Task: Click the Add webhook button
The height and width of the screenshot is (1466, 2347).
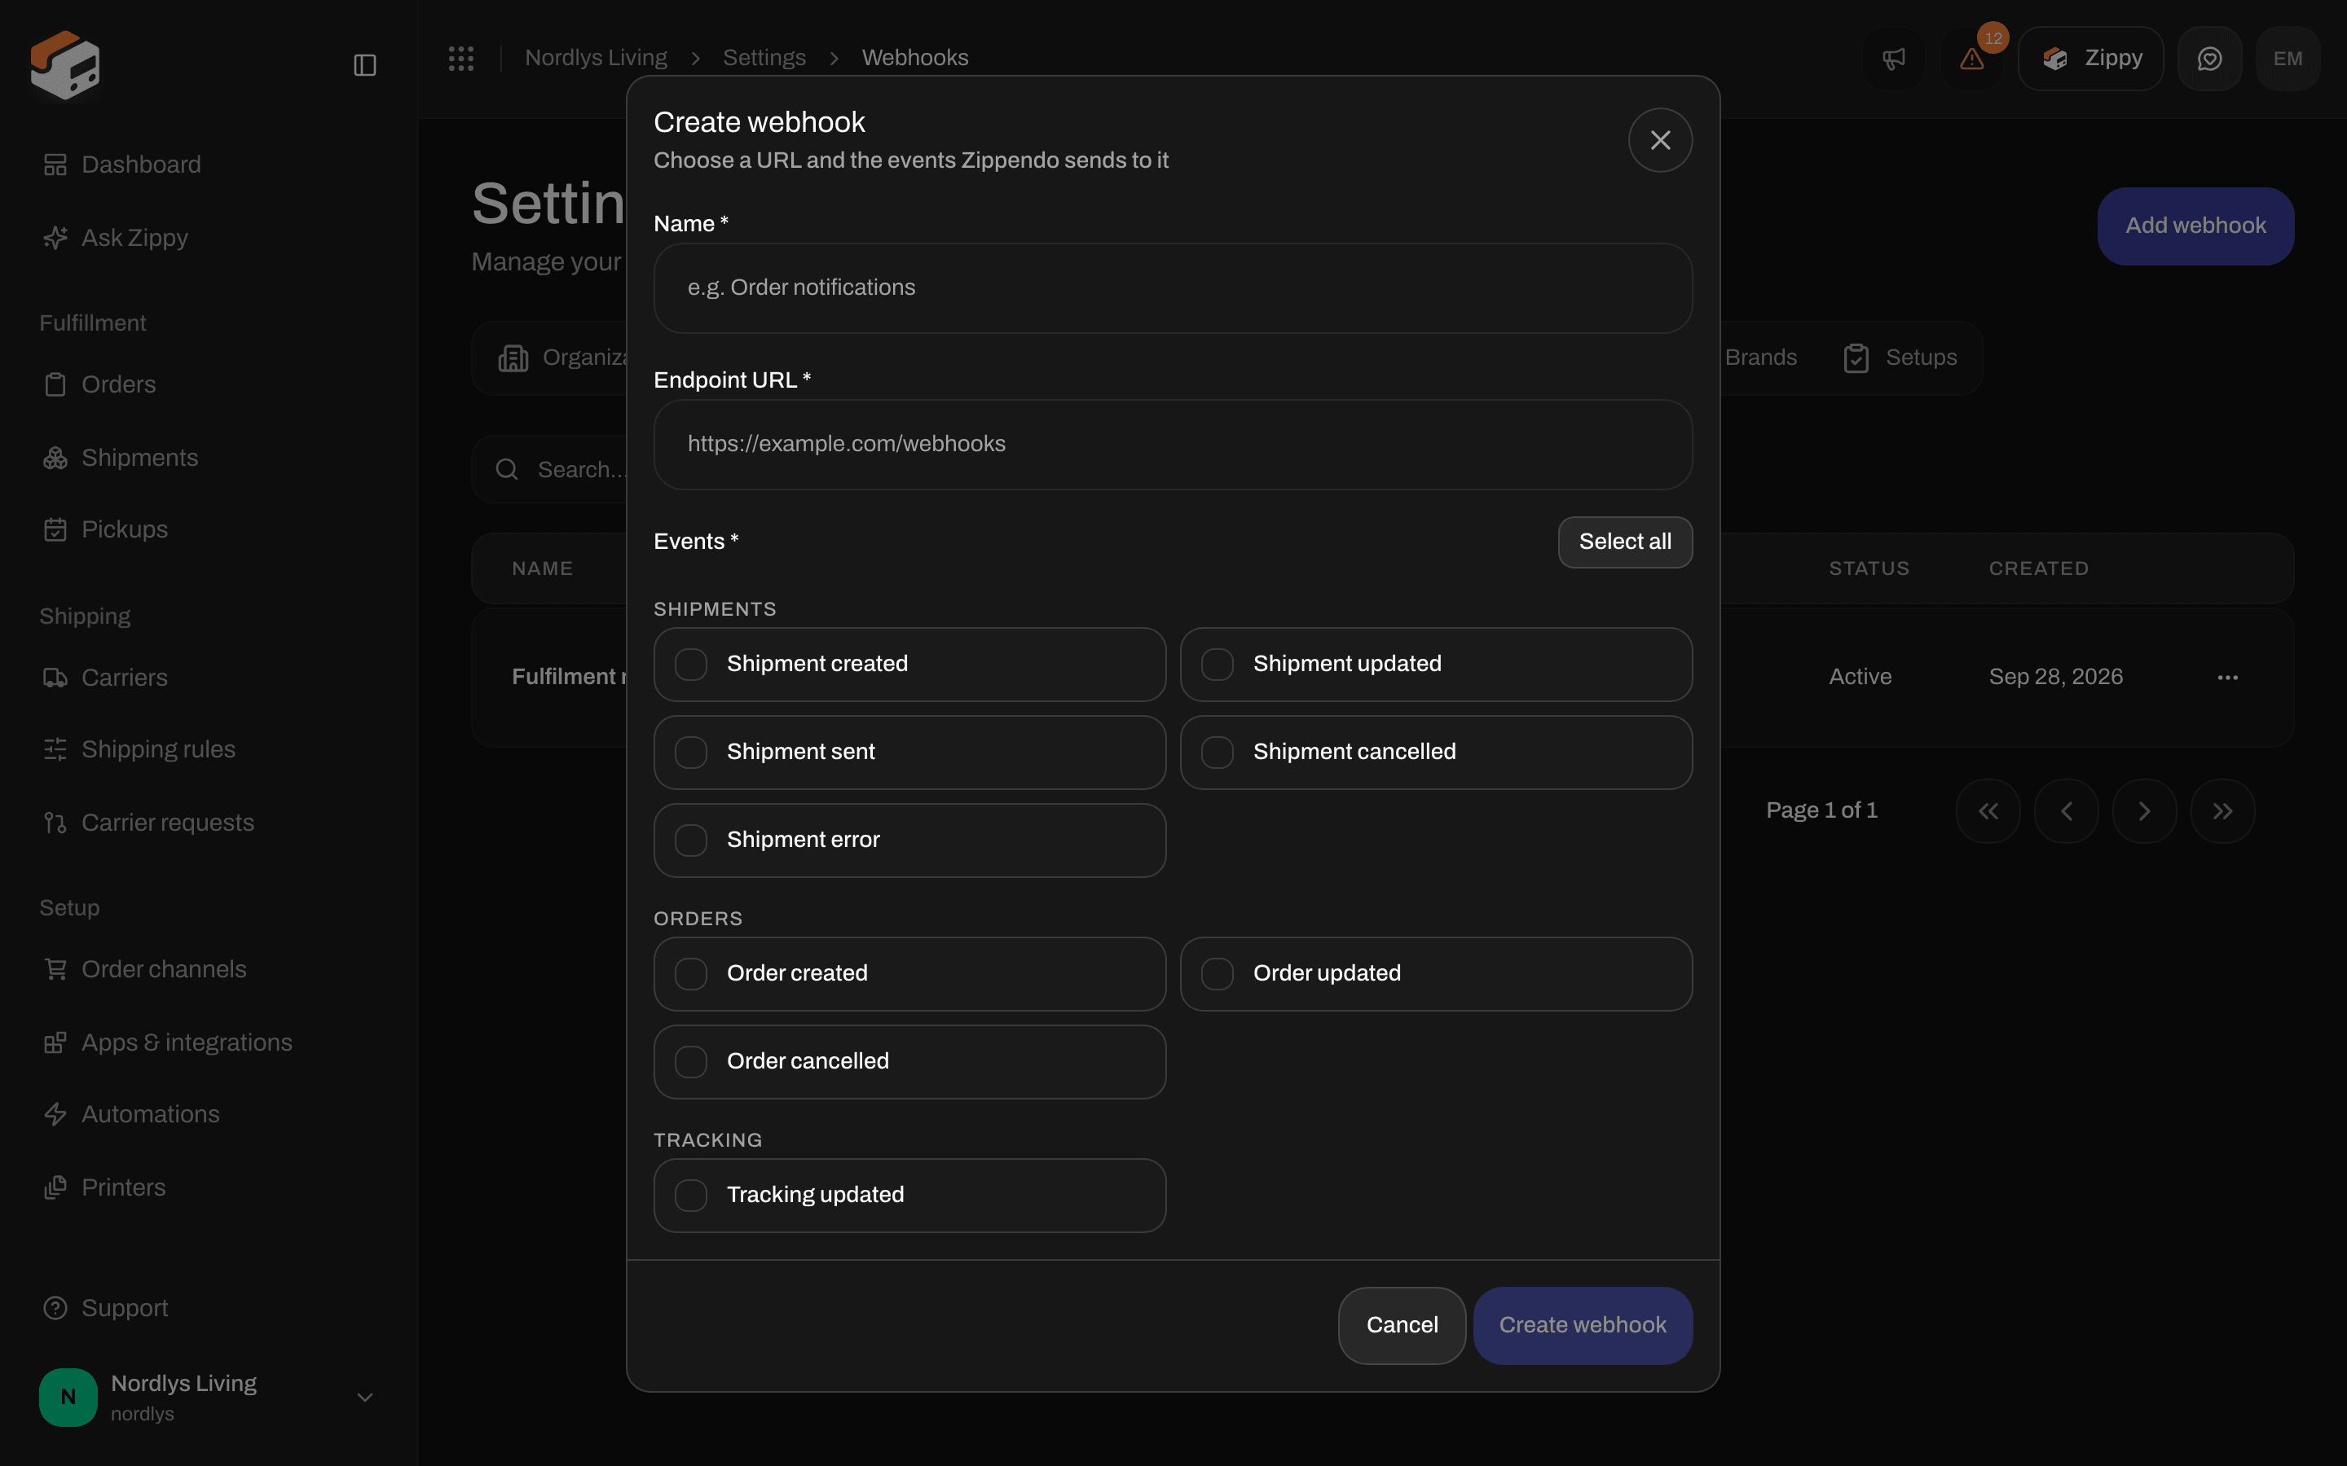Action: tap(2195, 226)
